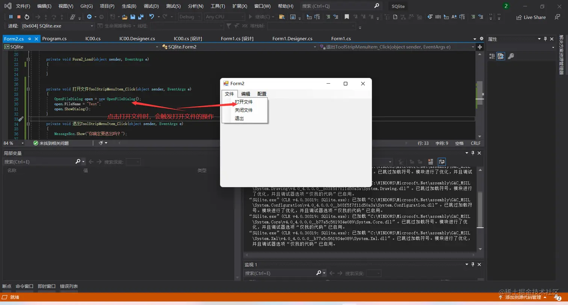Click the alphabetical sort icon in Properties panel
The image size is (568, 305).
[x=500, y=56]
